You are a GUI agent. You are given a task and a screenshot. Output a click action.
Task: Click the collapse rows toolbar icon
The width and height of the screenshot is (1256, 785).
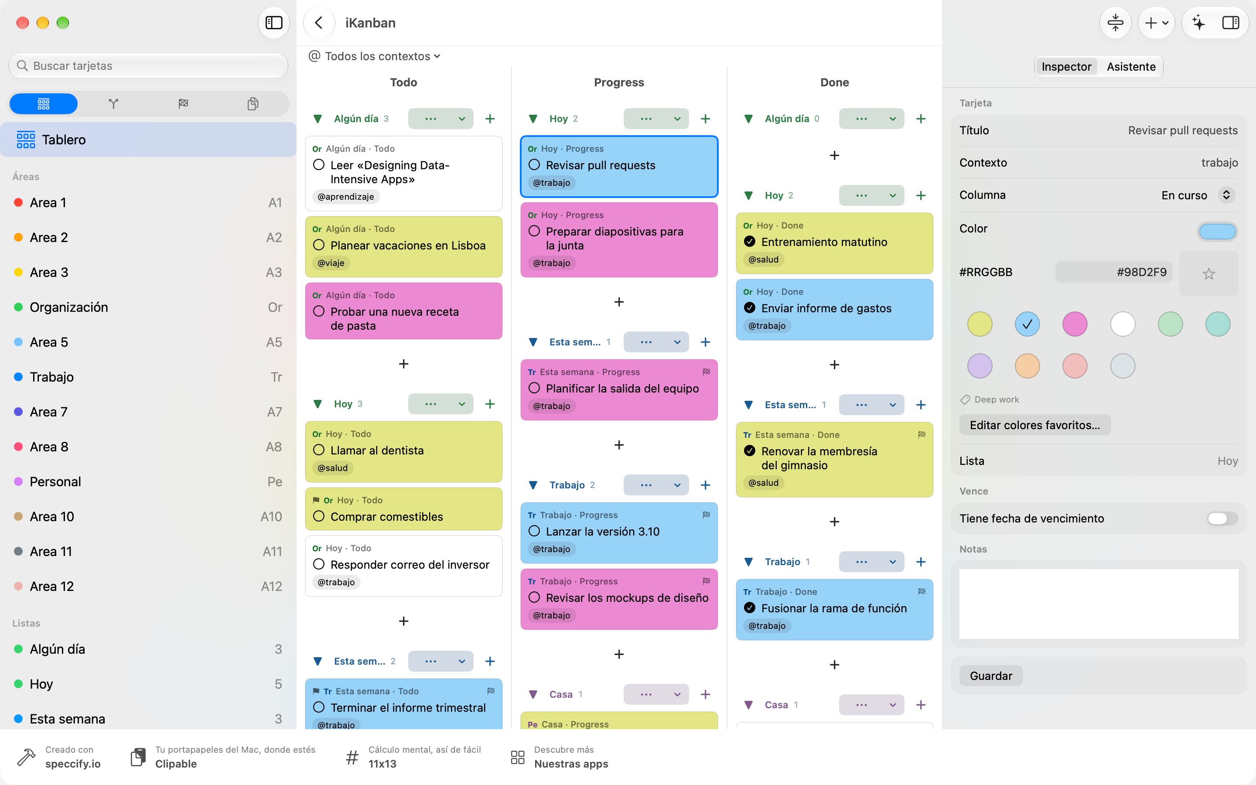click(x=1115, y=23)
